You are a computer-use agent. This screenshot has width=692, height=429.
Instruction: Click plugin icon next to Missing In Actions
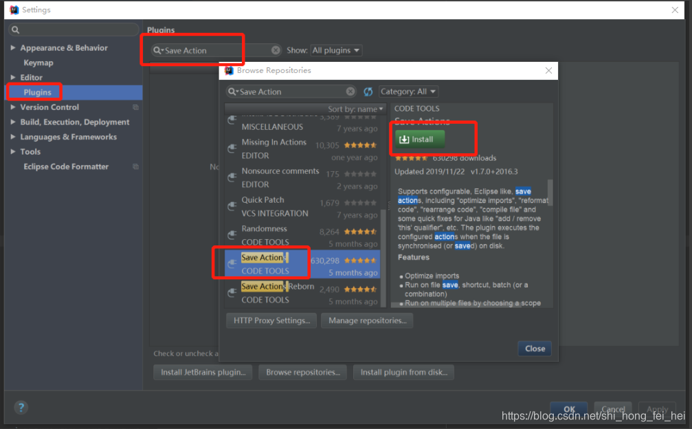(x=232, y=149)
